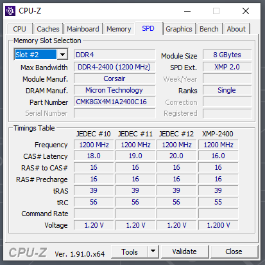The width and height of the screenshot is (265, 265).
Task: Switch to the CPU tab
Action: pyautogui.click(x=19, y=29)
